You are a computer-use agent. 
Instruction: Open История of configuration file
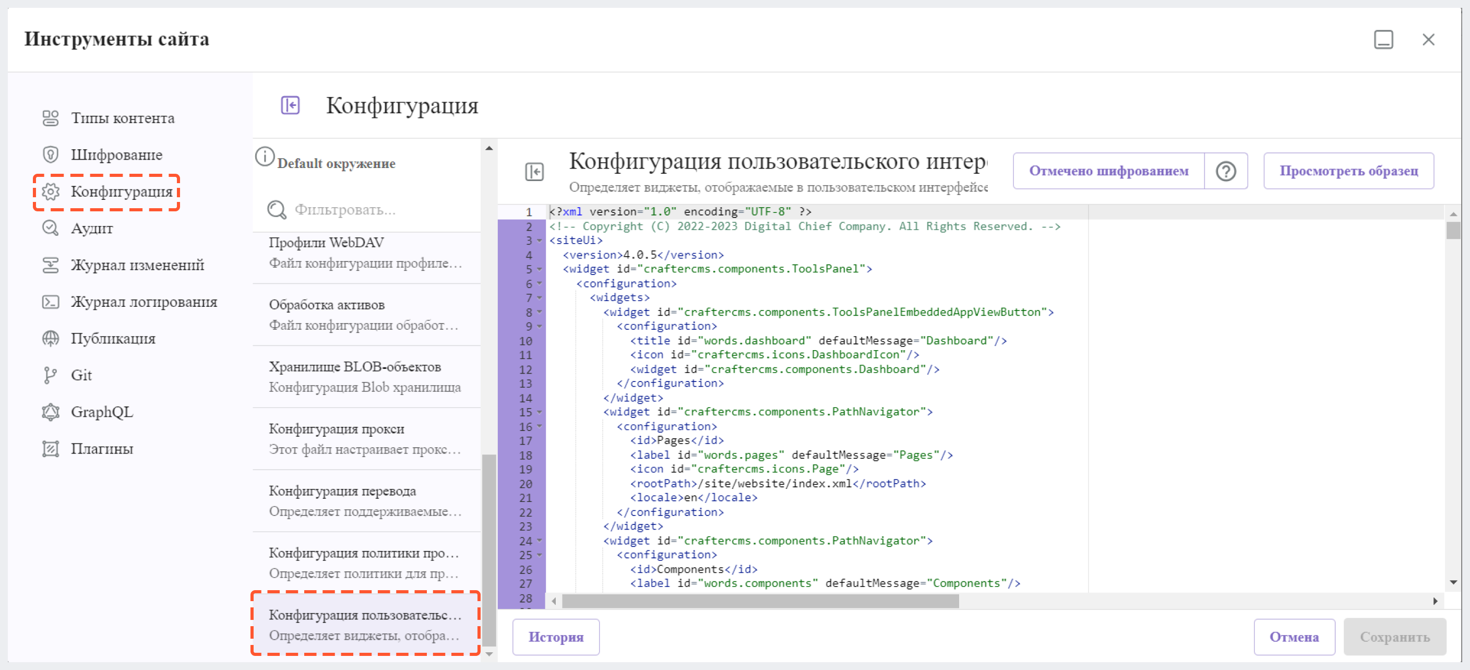tap(556, 637)
